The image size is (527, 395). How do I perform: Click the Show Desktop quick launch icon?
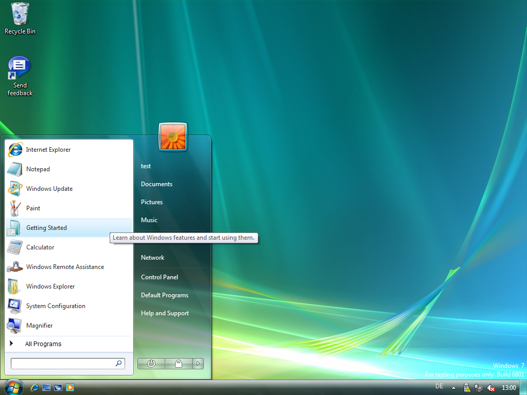[x=46, y=387]
